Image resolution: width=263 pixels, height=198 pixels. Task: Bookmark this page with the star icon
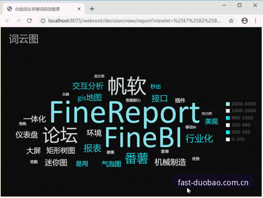[231, 21]
